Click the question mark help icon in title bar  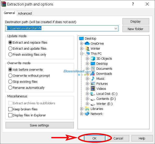(x=133, y=4)
